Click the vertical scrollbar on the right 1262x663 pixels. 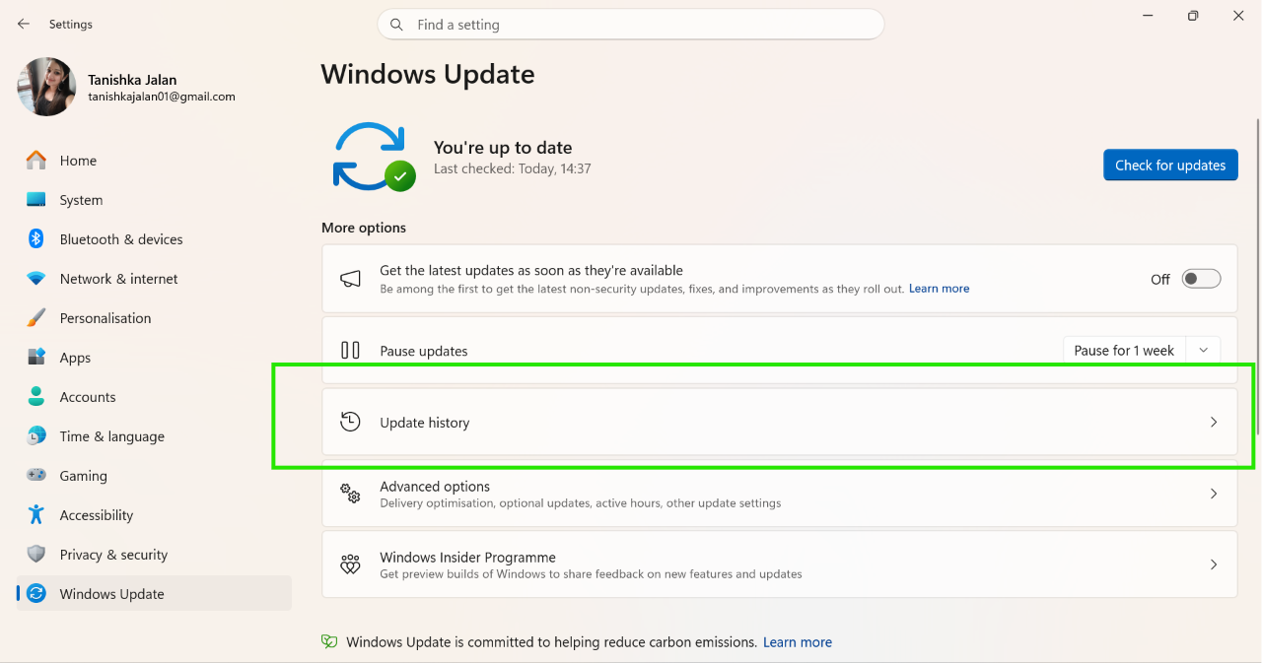coord(1257,276)
